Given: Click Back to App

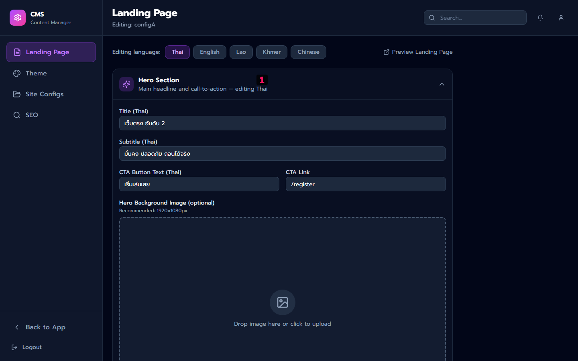Looking at the screenshot, I should click(40, 327).
